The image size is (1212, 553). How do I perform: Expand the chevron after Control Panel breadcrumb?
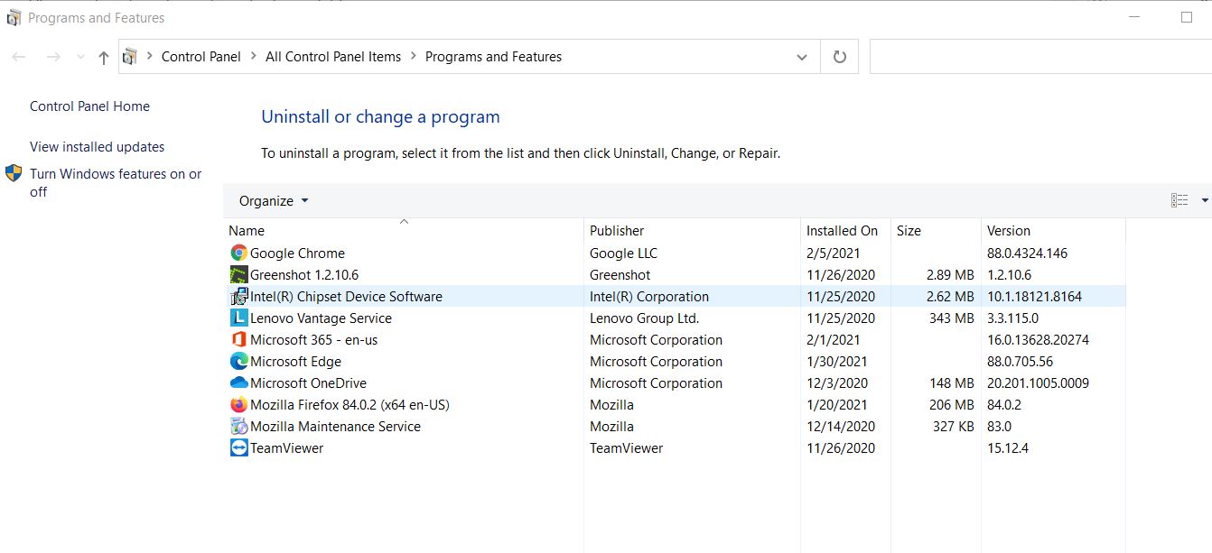pyautogui.click(x=254, y=56)
